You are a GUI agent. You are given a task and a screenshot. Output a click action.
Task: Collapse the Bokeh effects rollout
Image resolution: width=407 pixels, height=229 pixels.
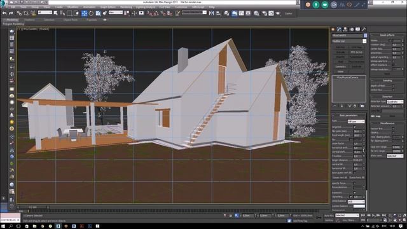click(x=387, y=35)
